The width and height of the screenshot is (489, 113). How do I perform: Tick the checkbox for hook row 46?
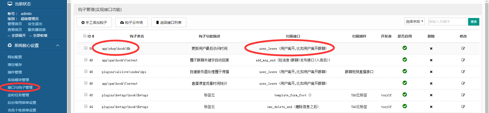[x=86, y=83]
